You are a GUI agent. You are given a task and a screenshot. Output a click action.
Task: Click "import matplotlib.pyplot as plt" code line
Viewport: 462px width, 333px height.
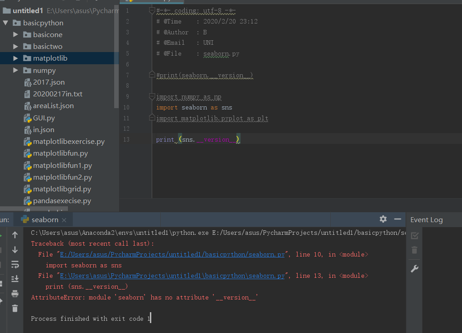(x=212, y=118)
